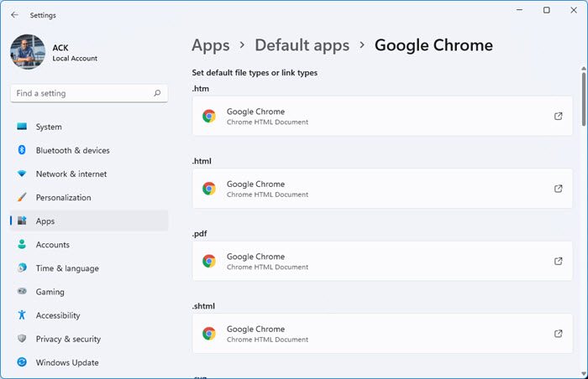Select Personalization in the sidebar
Viewport: 588px width, 379px height.
pos(63,198)
